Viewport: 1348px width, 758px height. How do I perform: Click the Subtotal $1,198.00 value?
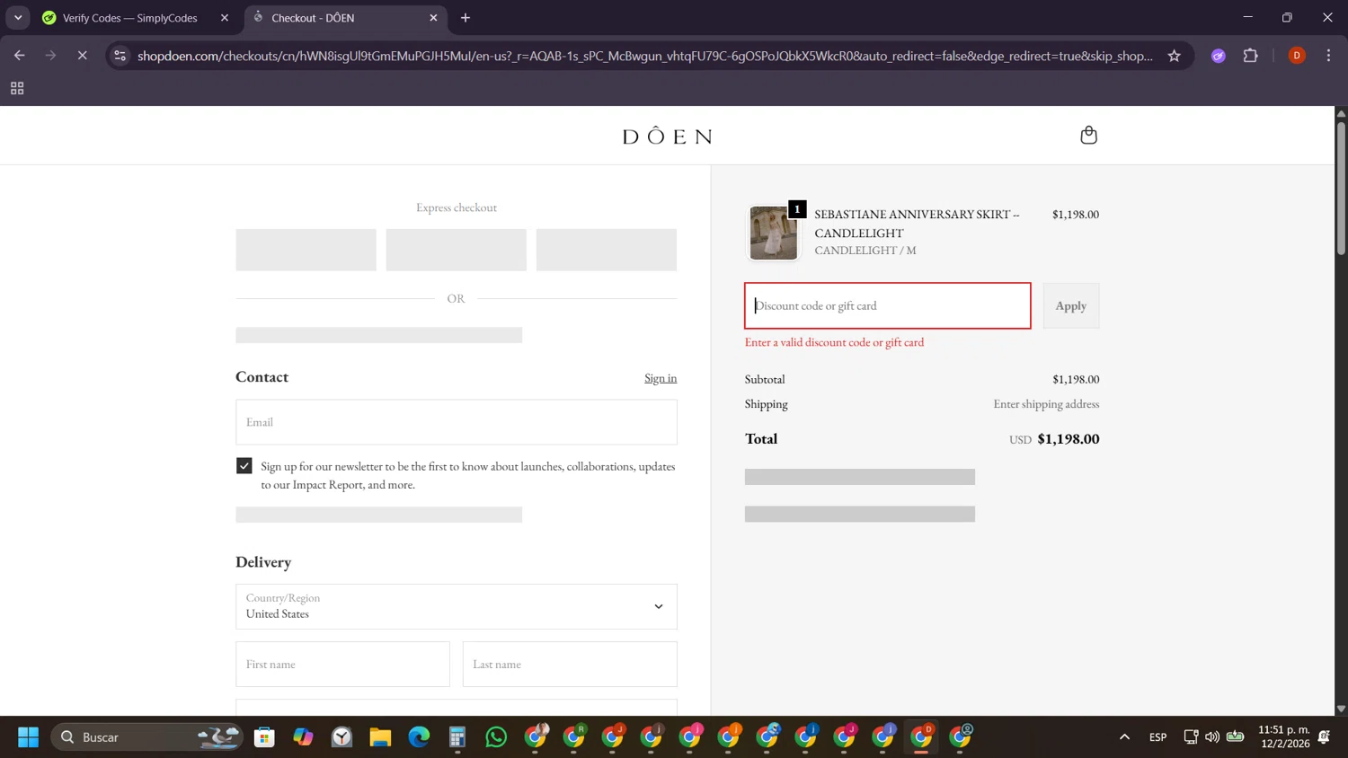(x=1076, y=379)
